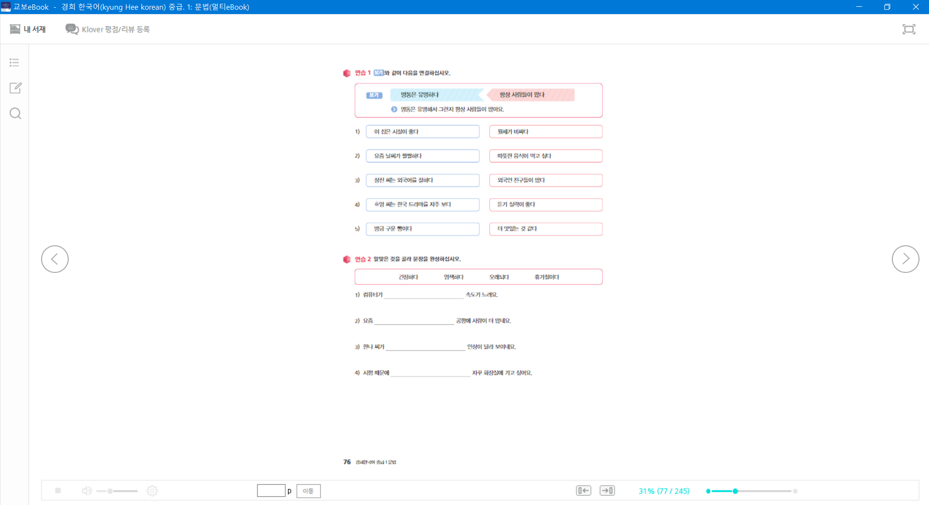Open Klover 평점/리뷰 등록
The image size is (929, 505).
(108, 29)
